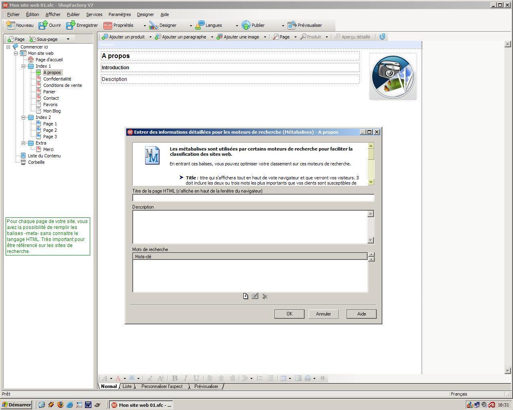Click the refresh icon beside Aperçu détaillé

click(382, 37)
